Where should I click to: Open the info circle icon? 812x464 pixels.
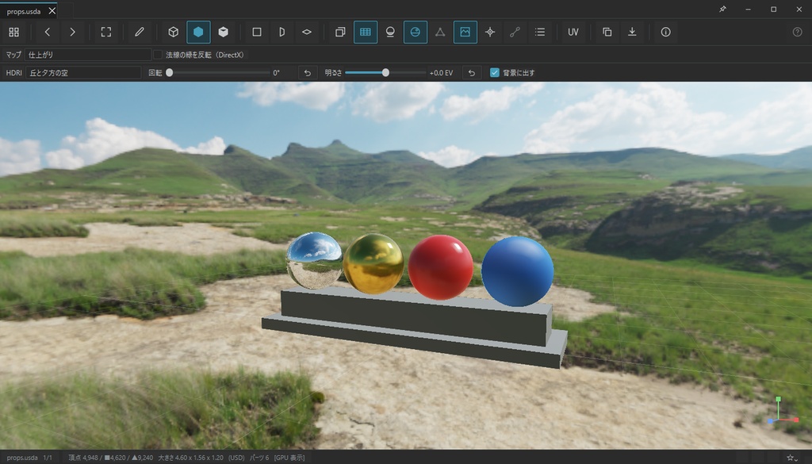pyautogui.click(x=666, y=32)
